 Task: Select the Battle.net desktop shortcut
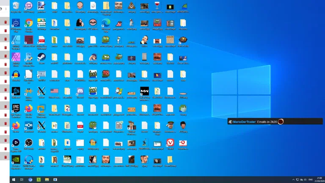(16, 91)
